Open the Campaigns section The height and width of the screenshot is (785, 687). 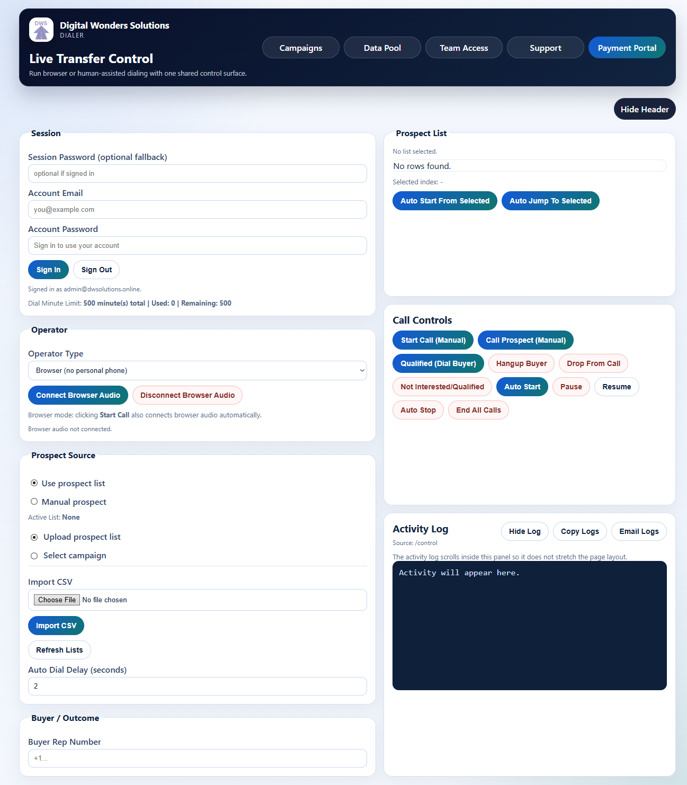300,48
